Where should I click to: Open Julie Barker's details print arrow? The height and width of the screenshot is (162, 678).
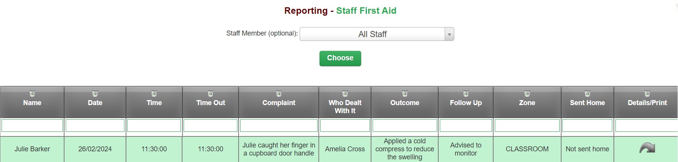click(x=647, y=148)
